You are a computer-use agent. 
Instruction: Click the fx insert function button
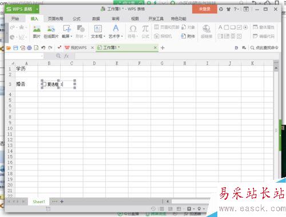[x=66, y=56]
